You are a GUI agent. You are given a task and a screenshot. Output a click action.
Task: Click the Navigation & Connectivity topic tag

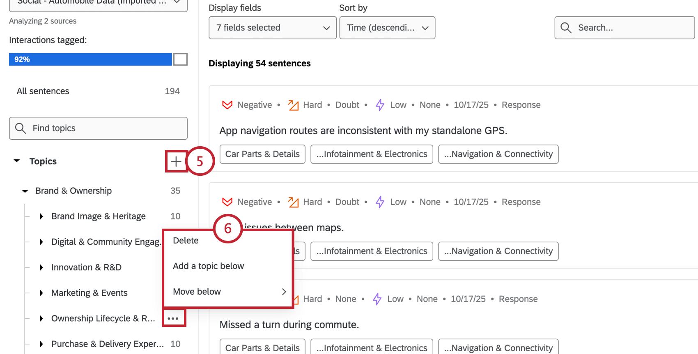point(498,154)
